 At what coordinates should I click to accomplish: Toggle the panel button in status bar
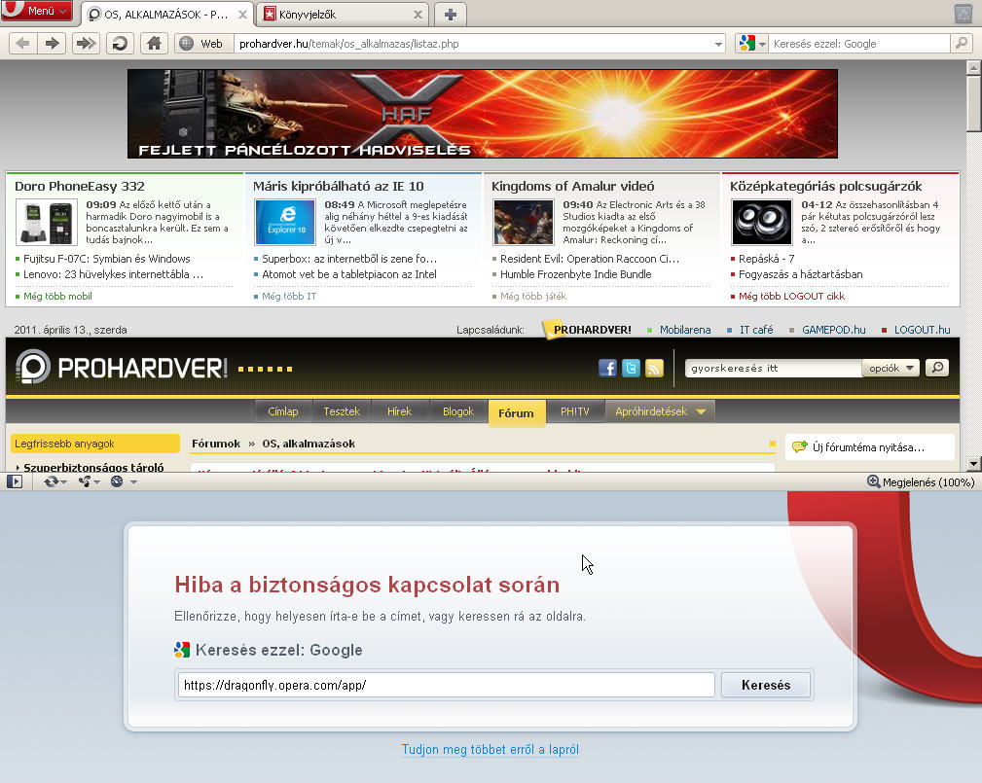15,481
